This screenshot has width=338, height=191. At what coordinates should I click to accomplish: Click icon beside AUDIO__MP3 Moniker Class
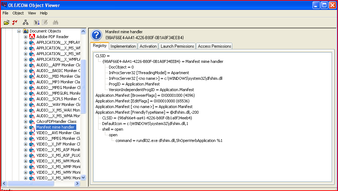32,82
